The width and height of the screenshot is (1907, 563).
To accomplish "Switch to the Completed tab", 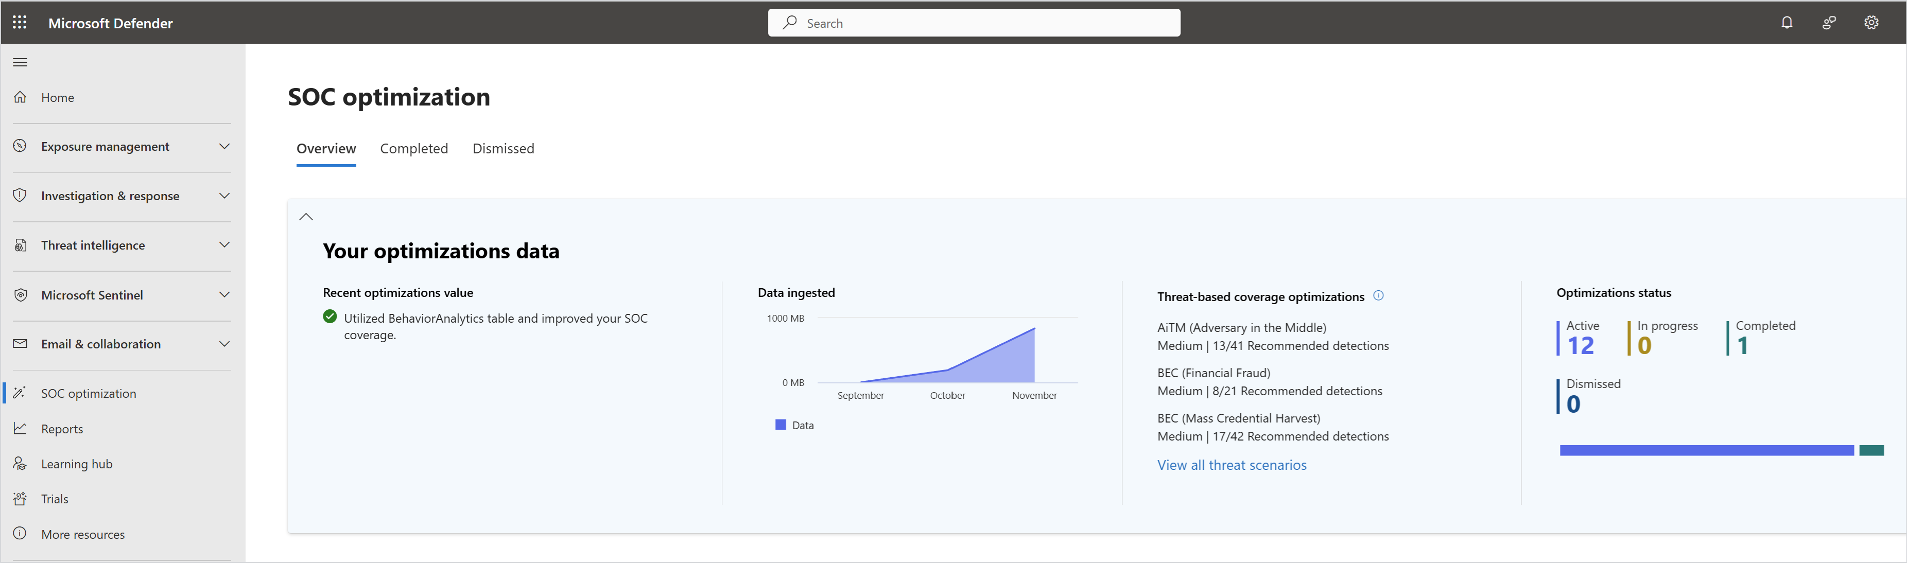I will click(x=414, y=149).
